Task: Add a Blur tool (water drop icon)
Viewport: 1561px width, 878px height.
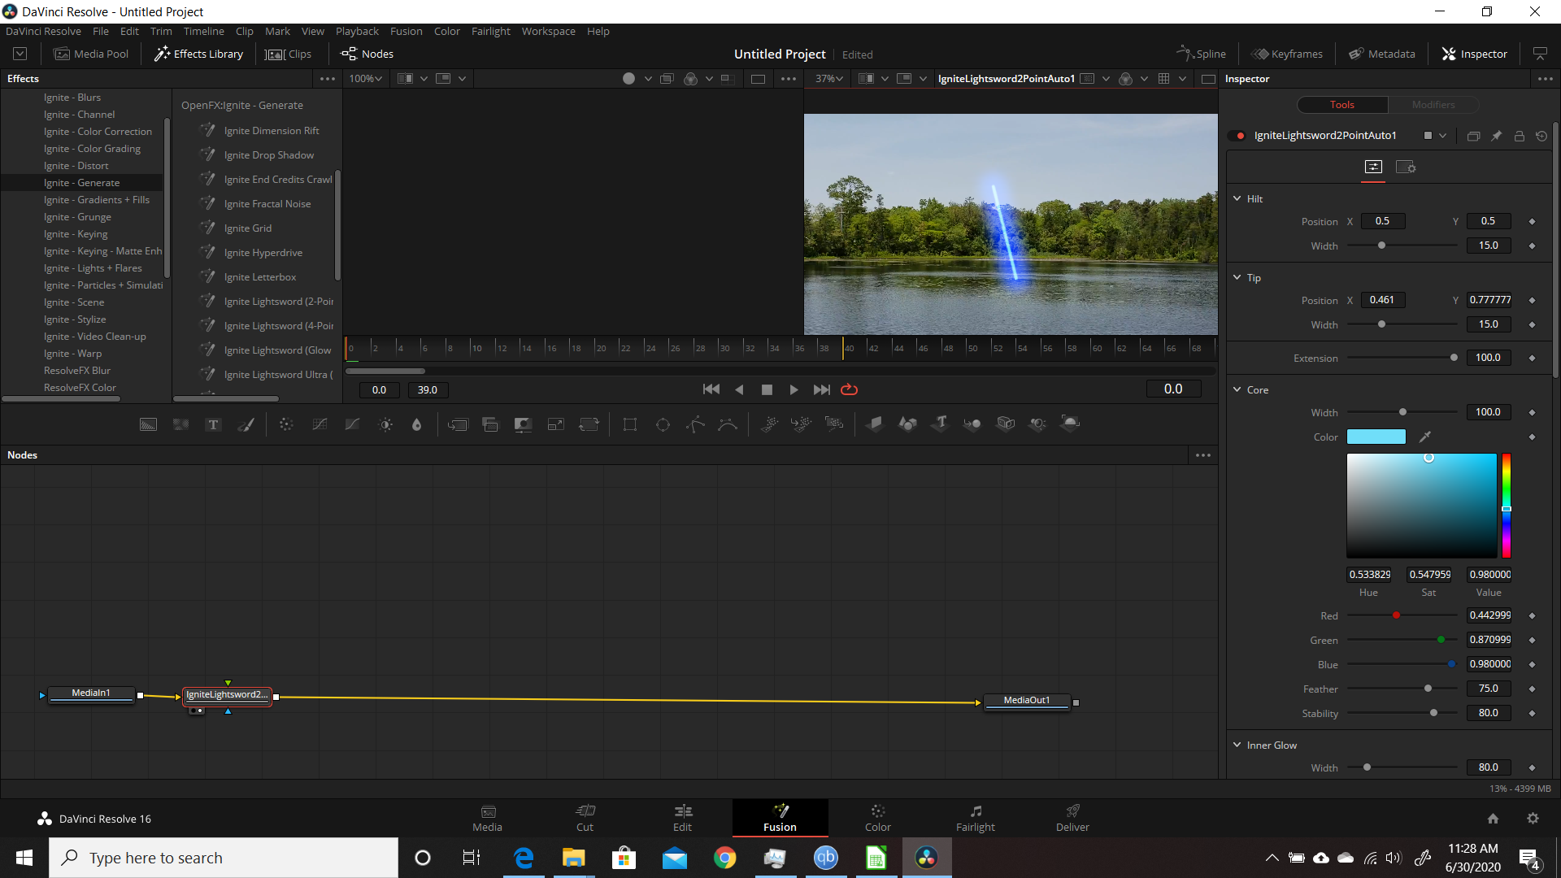Action: tap(417, 424)
